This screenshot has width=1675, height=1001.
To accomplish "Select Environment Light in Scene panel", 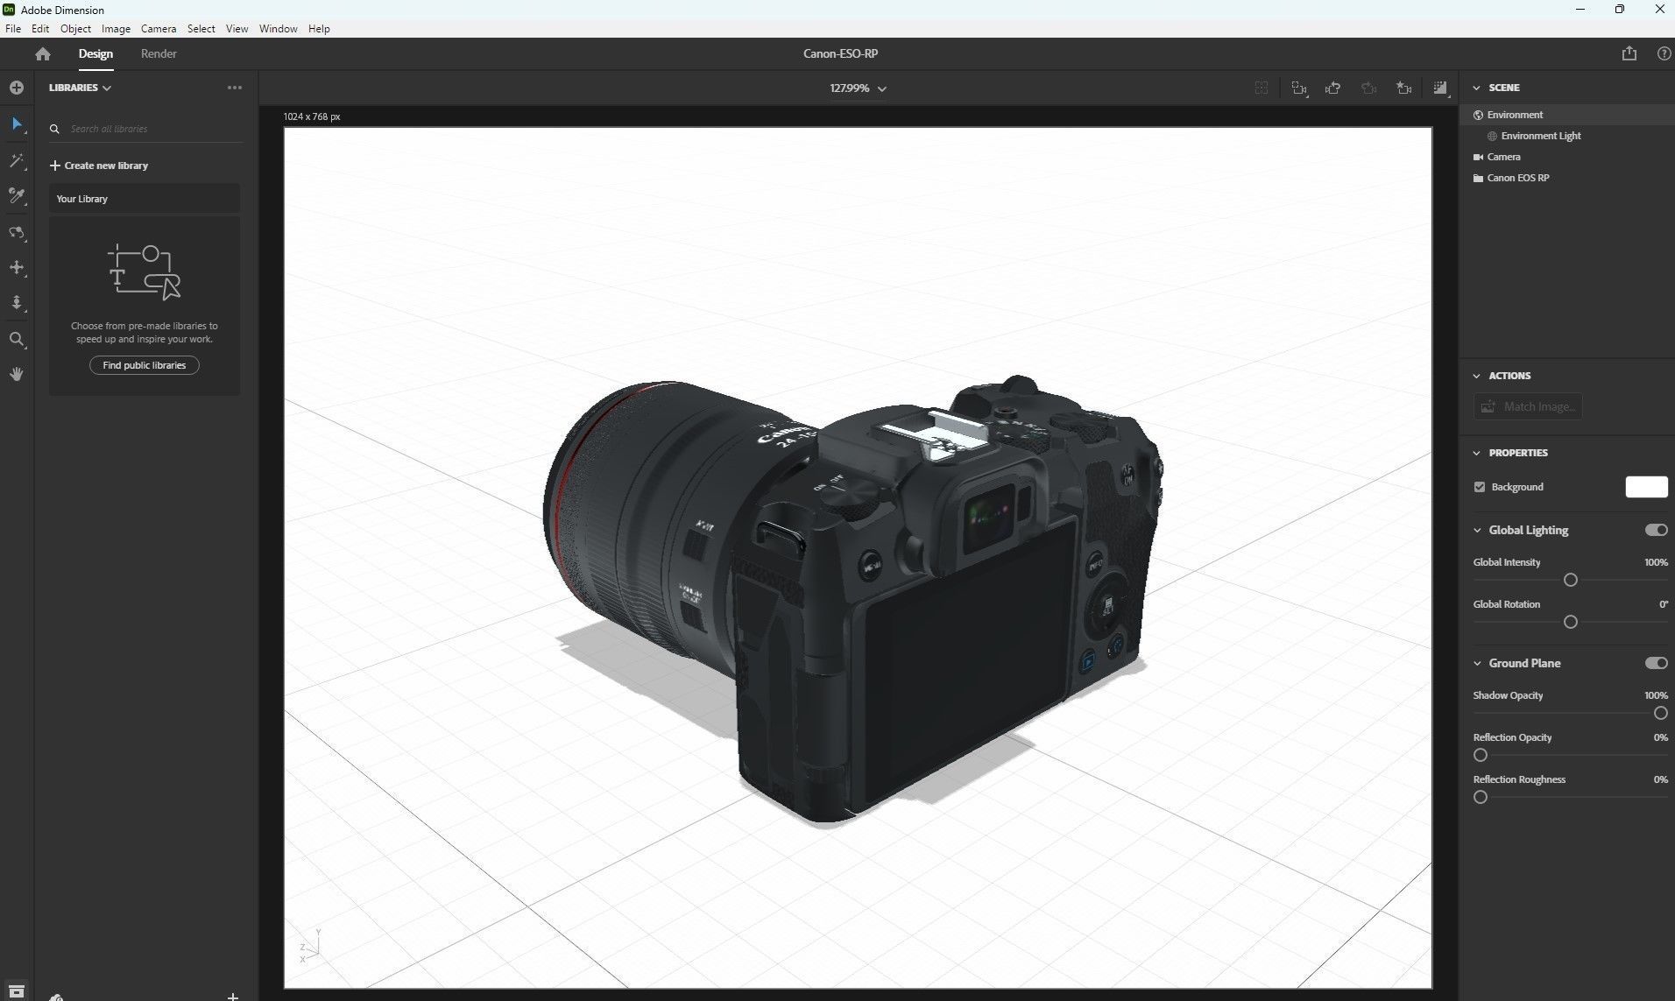I will [x=1567, y=136].
